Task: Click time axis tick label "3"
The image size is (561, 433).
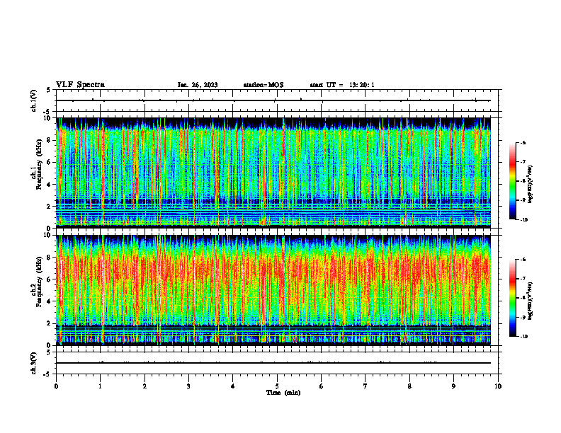Action: [188, 386]
